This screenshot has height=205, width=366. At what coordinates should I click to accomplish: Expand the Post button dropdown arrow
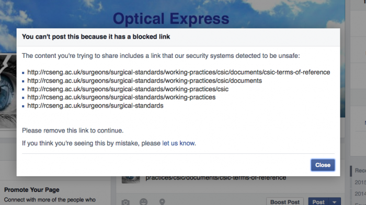(335, 202)
